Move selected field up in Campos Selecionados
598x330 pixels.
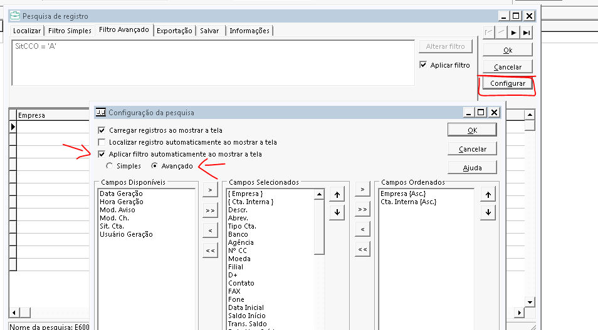pos(337,195)
